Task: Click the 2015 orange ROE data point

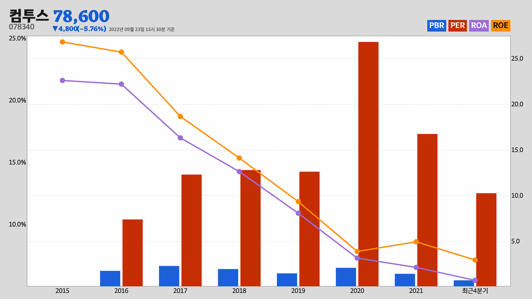Action: tap(62, 42)
